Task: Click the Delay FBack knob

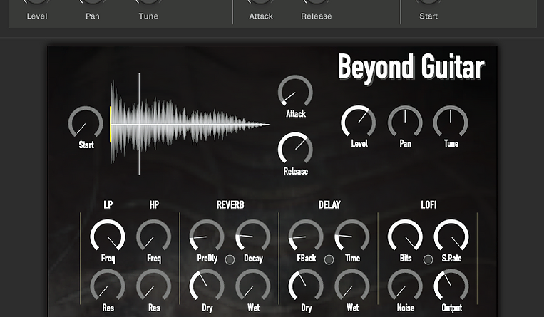Action: point(306,236)
